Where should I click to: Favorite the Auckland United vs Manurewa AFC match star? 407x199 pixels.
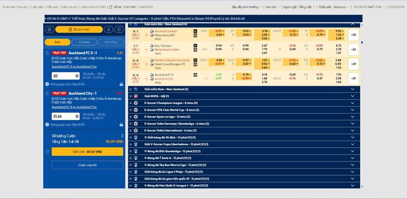point(146,35)
